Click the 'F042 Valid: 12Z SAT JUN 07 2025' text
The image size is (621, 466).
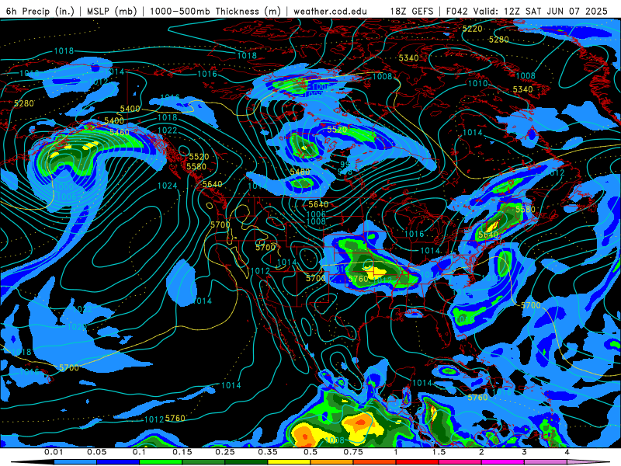527,11
